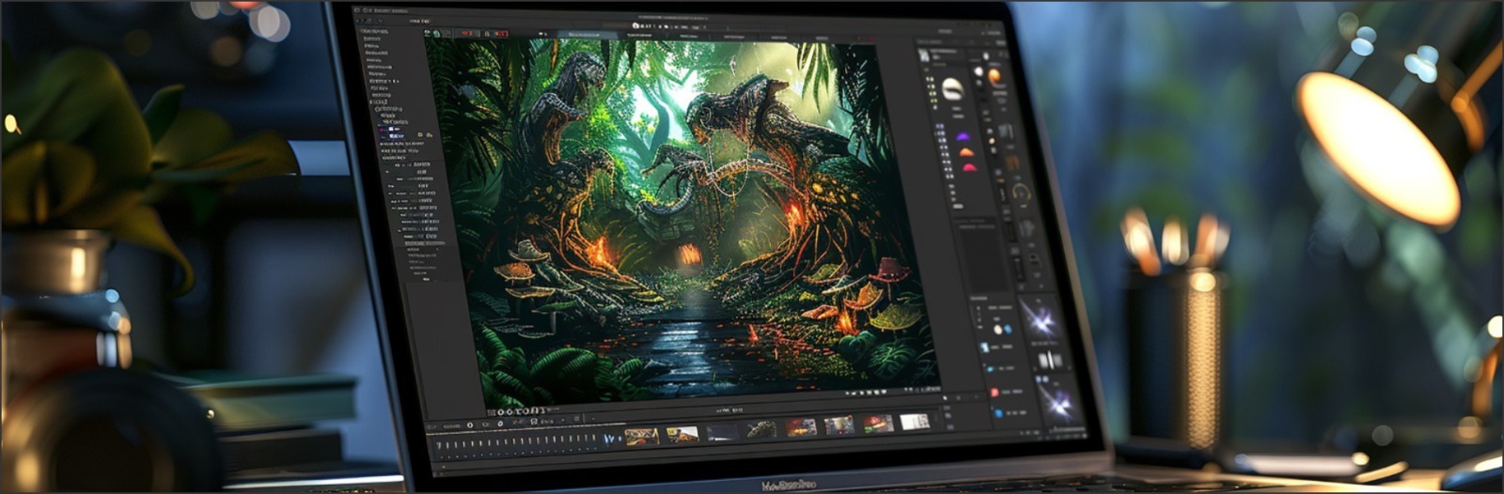Select the white round brush preset
The width and height of the screenshot is (1504, 494).
tap(952, 89)
